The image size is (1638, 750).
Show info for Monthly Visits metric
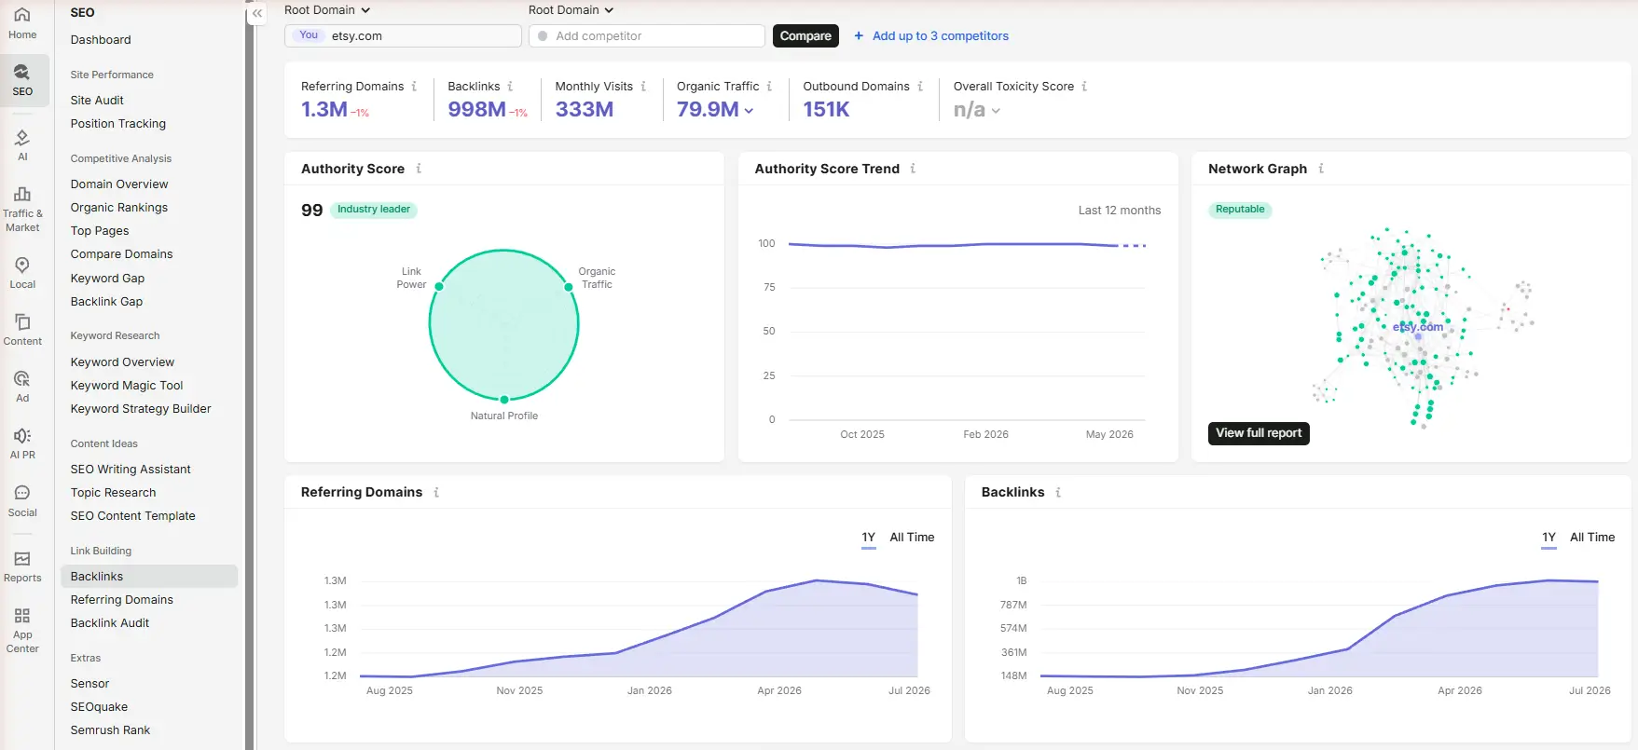click(x=643, y=86)
